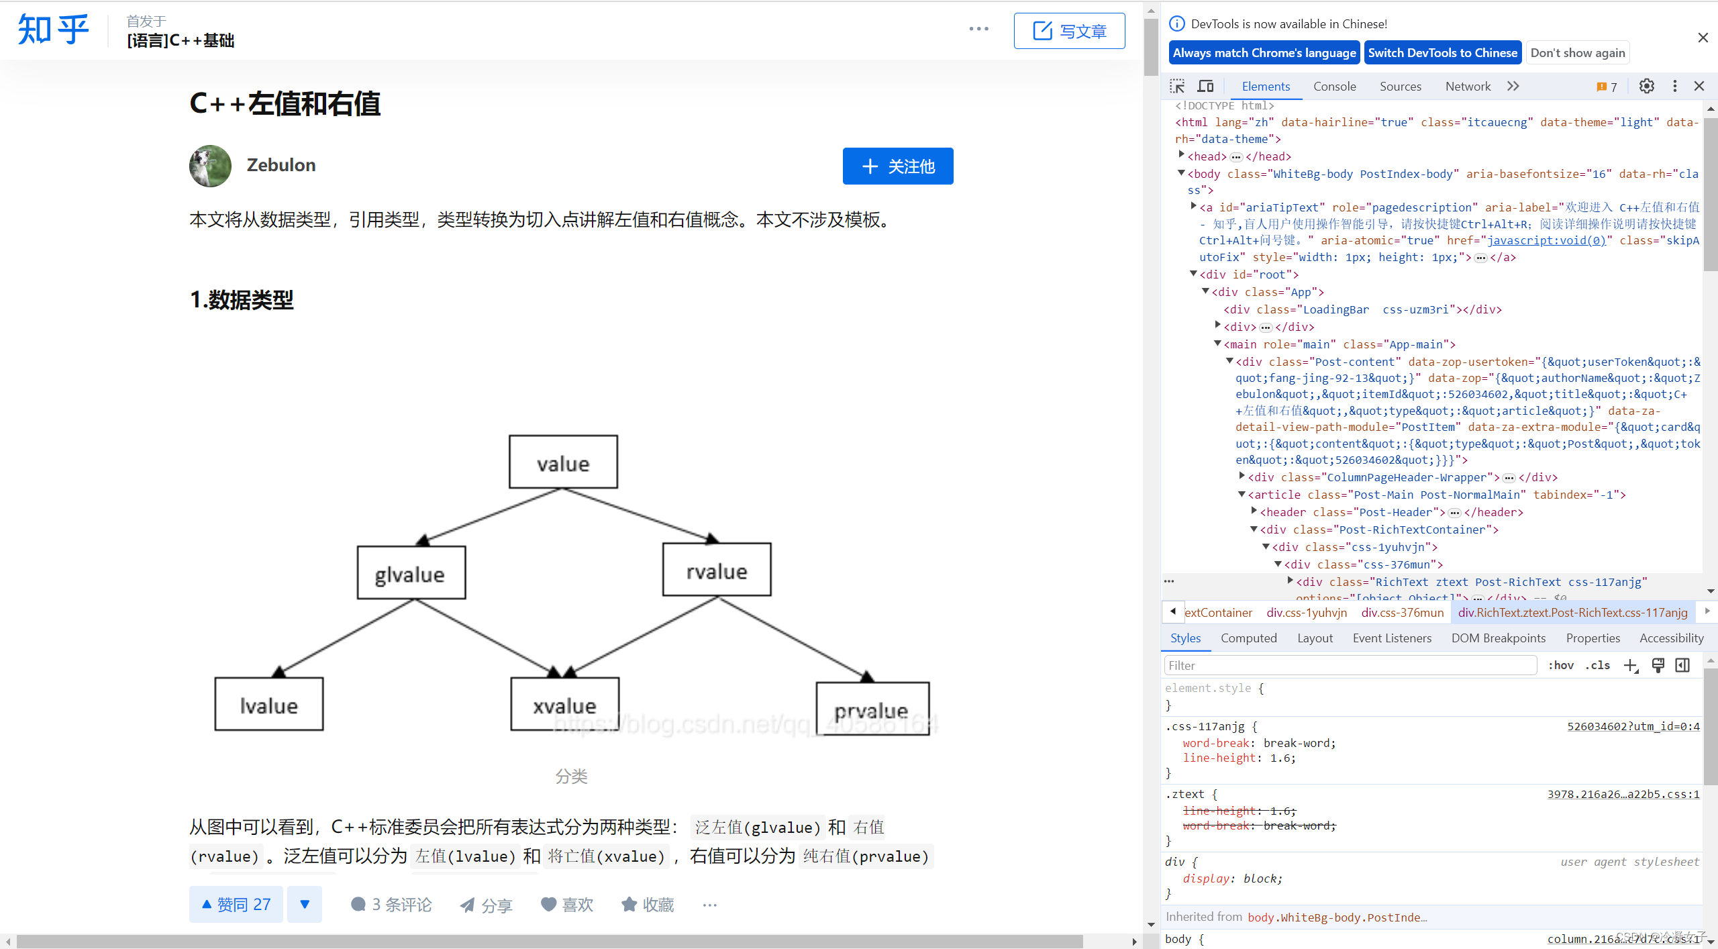Click the Zebulon author avatar
The width and height of the screenshot is (1718, 949).
210,166
